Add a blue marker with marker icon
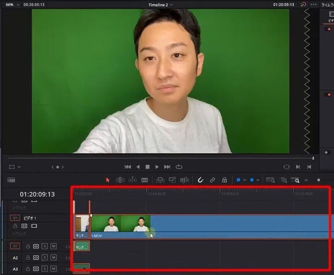Screen dimensions: 334x275 point(252,180)
